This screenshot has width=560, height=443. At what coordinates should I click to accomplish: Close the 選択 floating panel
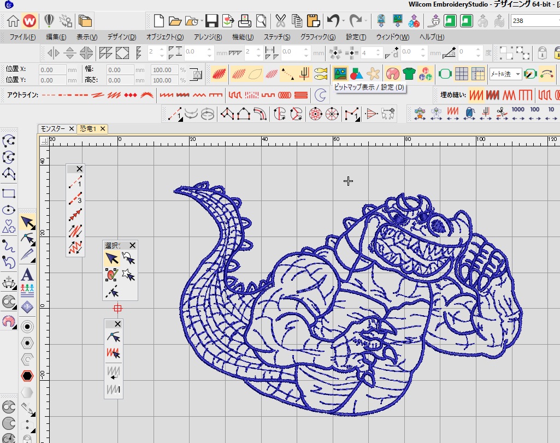click(x=133, y=245)
